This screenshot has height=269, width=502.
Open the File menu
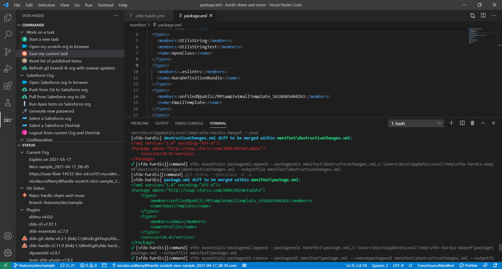click(x=17, y=5)
